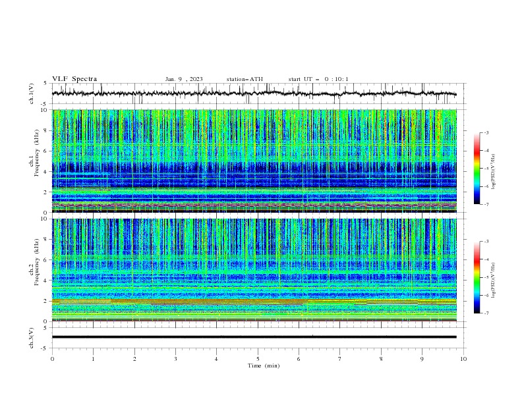This screenshot has width=522, height=403.
Task: Click the "-3" label on lower color bar
Action: [x=486, y=242]
